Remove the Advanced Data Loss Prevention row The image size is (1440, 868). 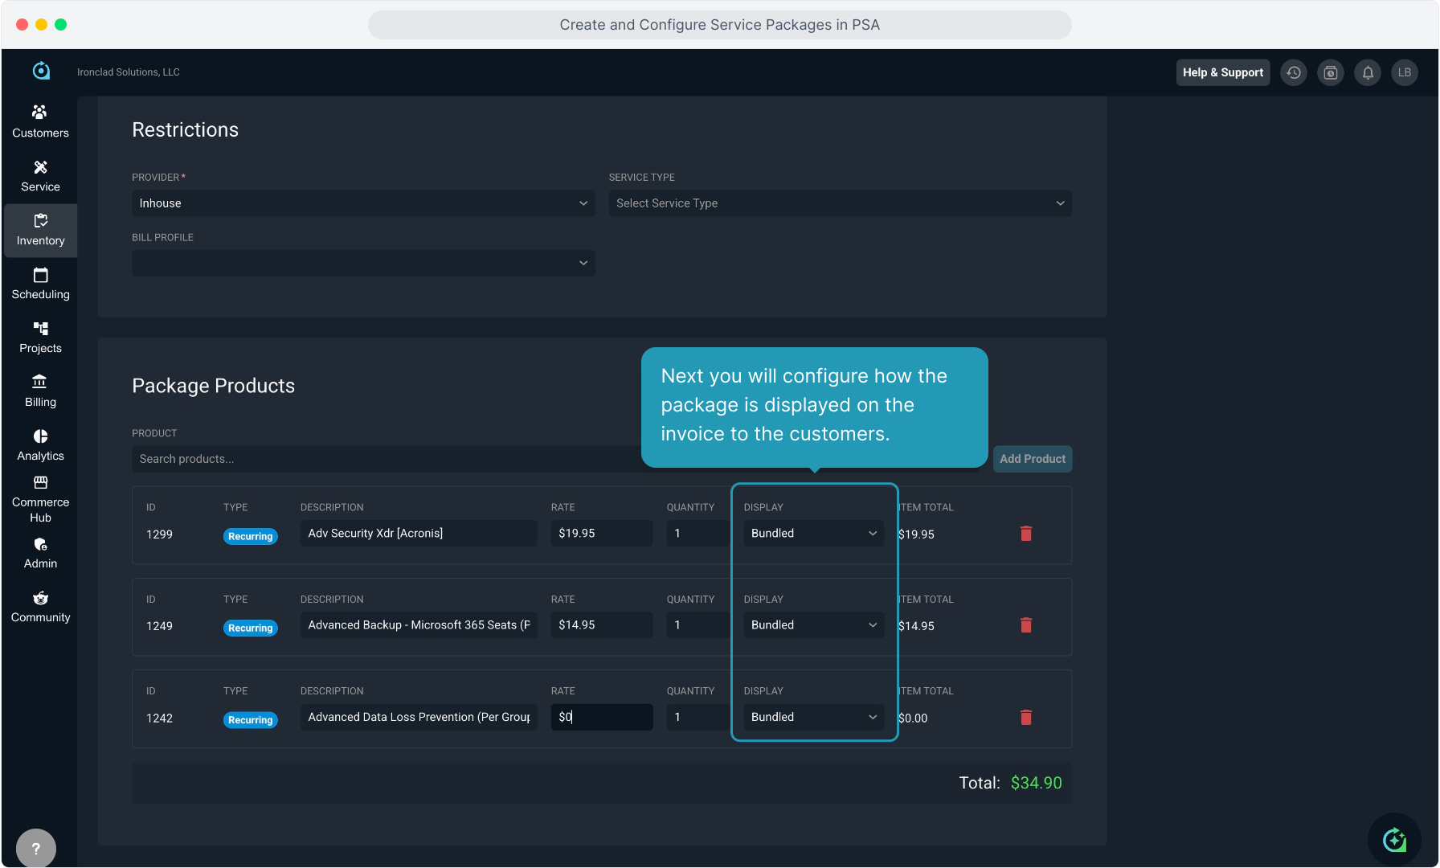[1025, 718]
